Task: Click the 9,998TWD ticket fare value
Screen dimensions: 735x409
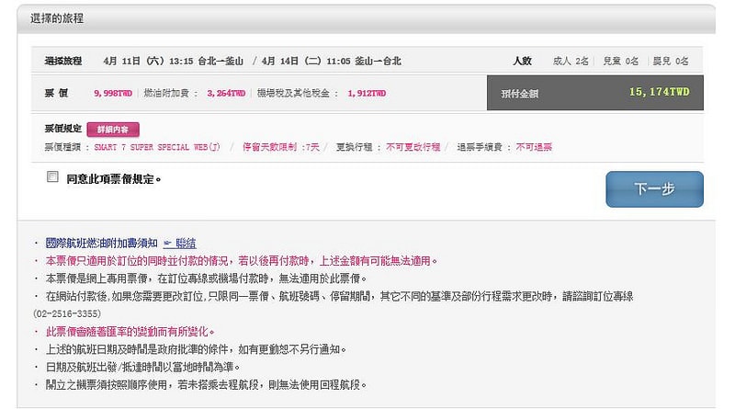Action: point(113,93)
